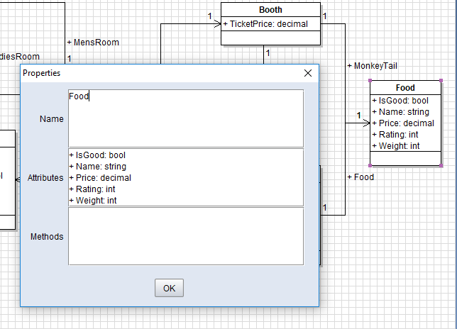Image resolution: width=457 pixels, height=329 pixels.
Task: Select the MensRoom association label
Action: (x=92, y=43)
